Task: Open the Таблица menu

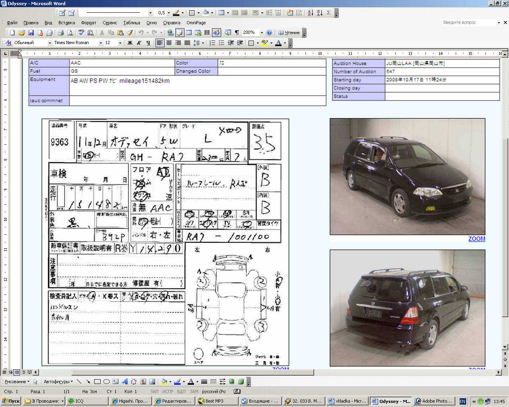Action: pyautogui.click(x=132, y=23)
